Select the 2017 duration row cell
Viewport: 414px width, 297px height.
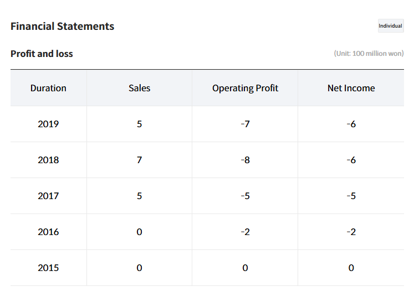[x=48, y=196]
